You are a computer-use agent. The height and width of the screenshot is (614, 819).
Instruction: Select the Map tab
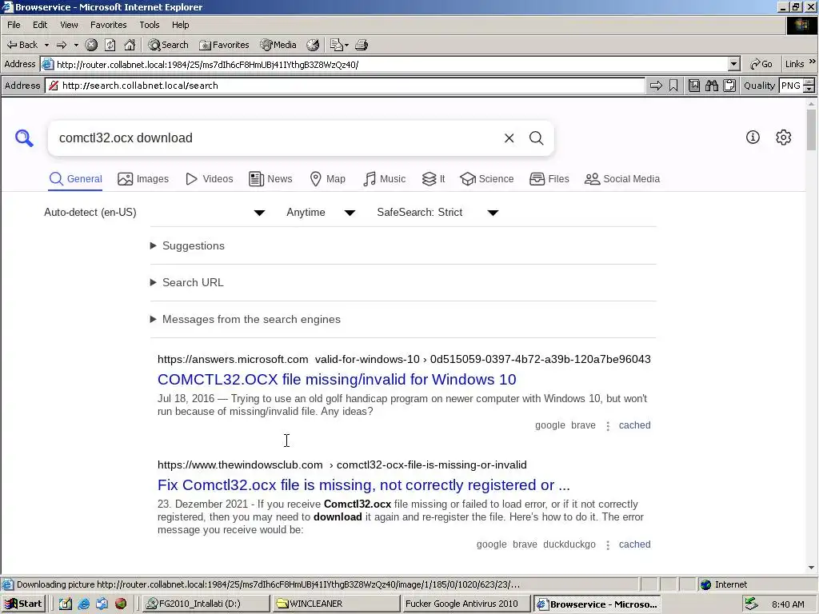click(327, 179)
